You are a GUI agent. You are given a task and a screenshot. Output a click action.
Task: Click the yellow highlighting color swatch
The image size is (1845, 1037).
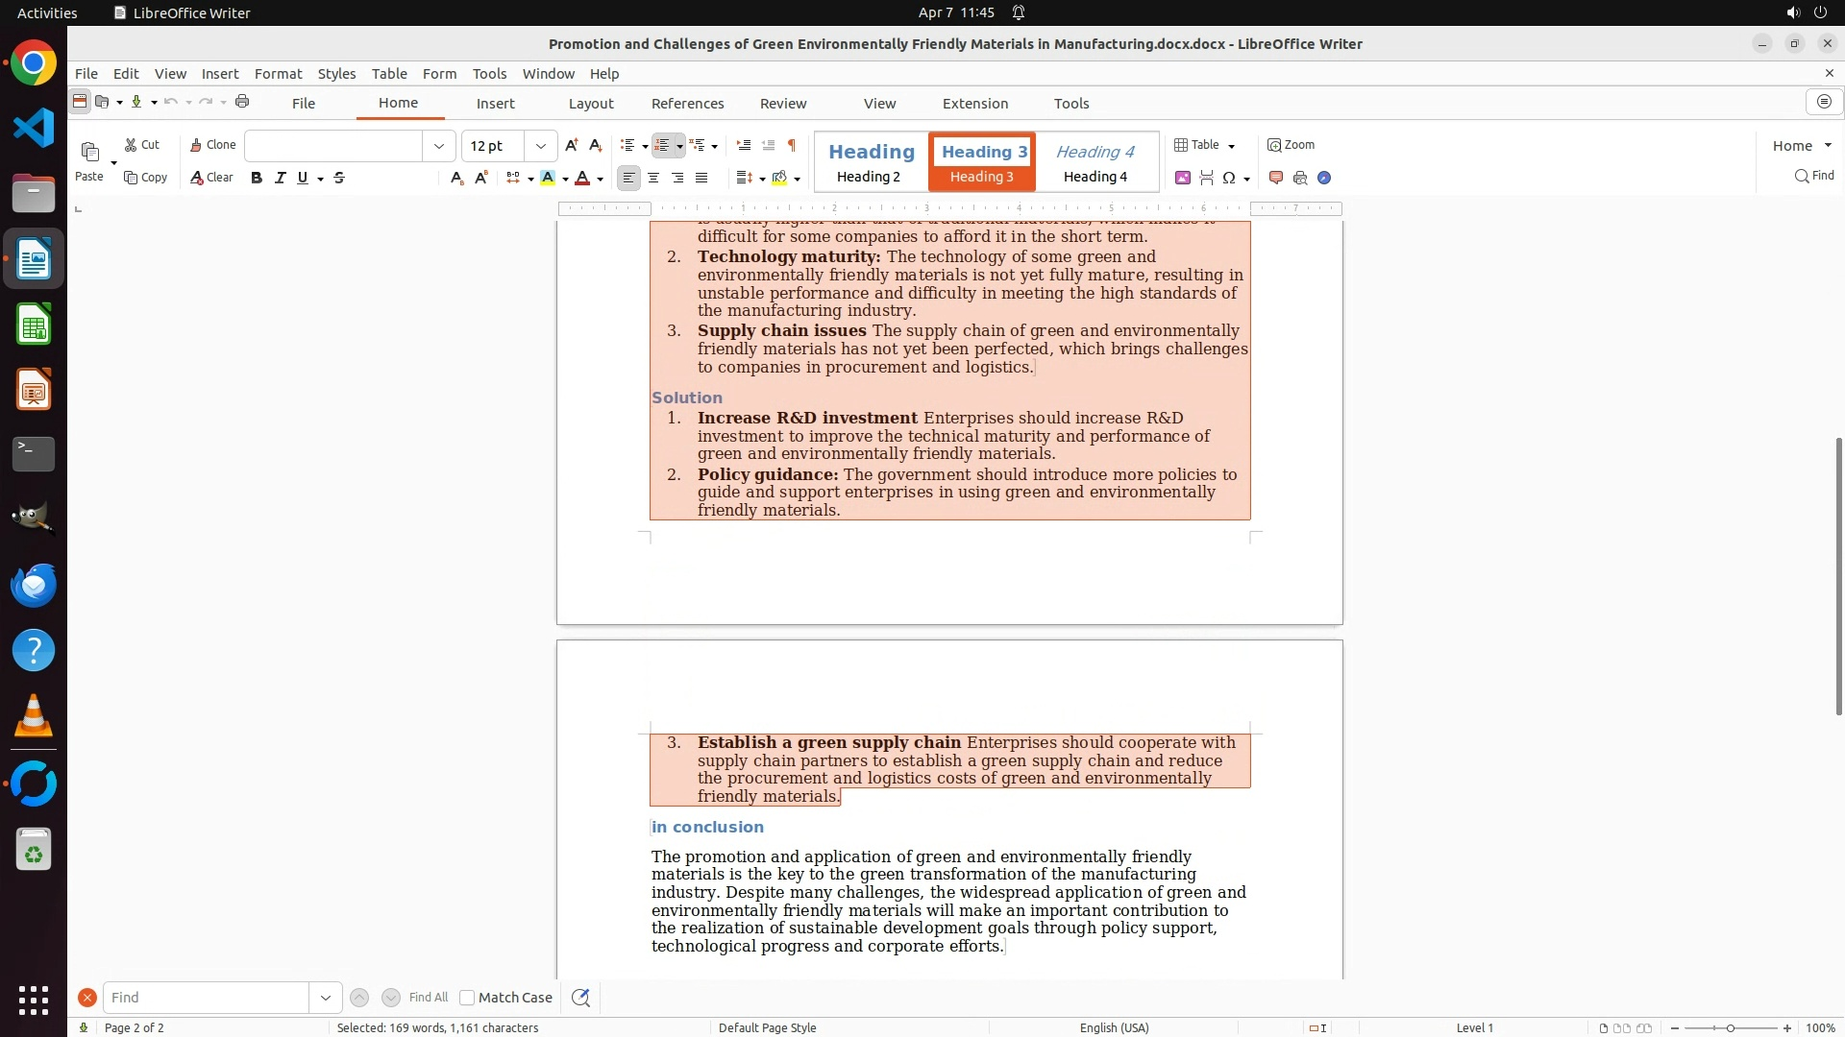pyautogui.click(x=548, y=178)
